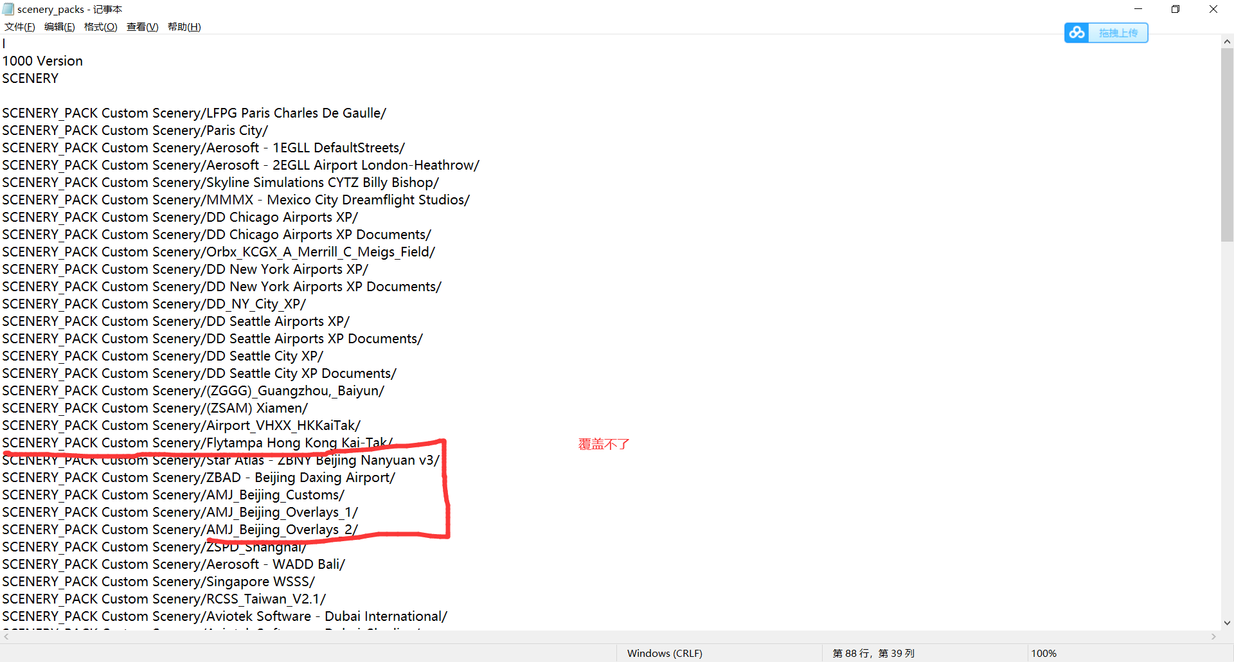Click the RCSS_Taiwan_V2.1 line
Image resolution: width=1234 pixels, height=662 pixels.
164,599
